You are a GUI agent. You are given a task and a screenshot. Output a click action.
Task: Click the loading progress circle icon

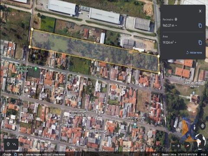click(x=16, y=154)
